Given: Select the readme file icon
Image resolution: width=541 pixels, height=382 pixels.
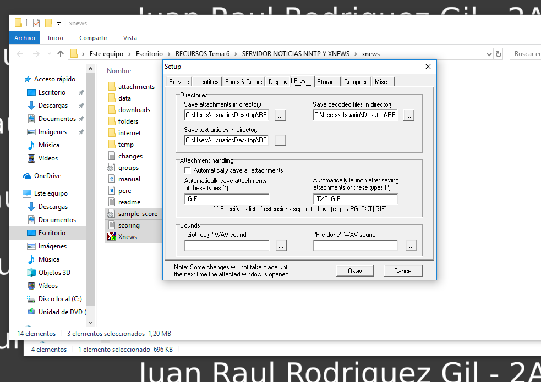Looking at the screenshot, I should [x=112, y=202].
